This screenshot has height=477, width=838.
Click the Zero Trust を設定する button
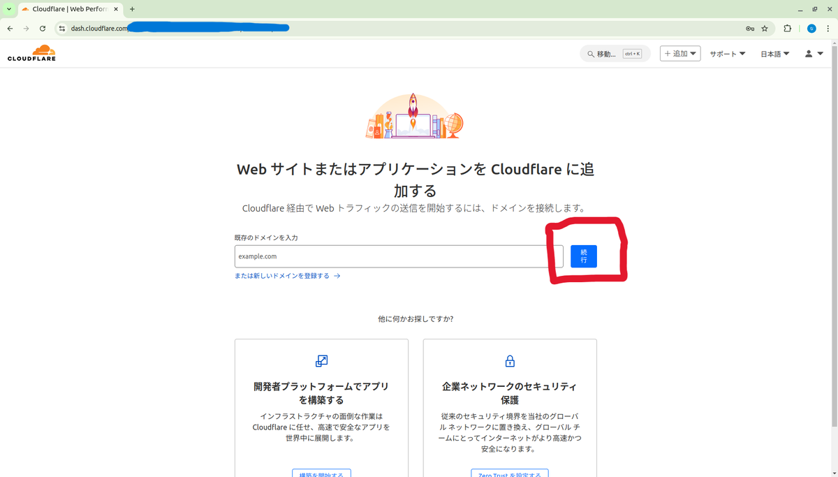[x=510, y=474]
